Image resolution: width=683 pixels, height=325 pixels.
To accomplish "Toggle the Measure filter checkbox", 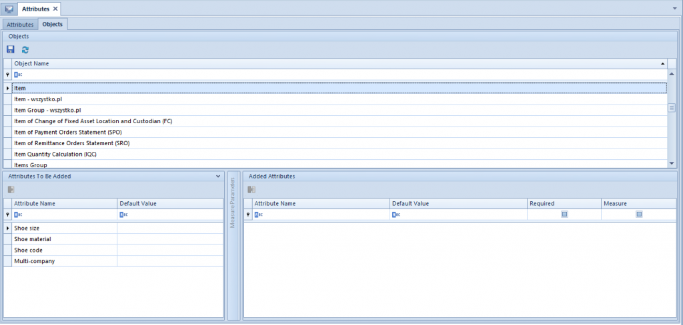I will (639, 214).
